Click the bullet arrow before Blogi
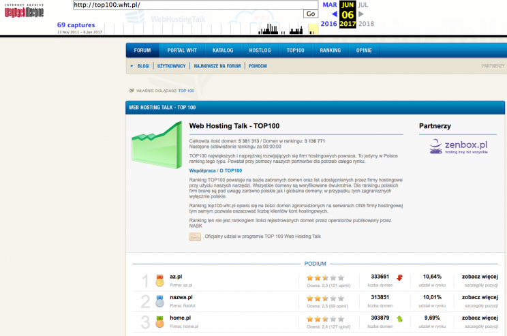507x336 pixels. pyautogui.click(x=132, y=66)
